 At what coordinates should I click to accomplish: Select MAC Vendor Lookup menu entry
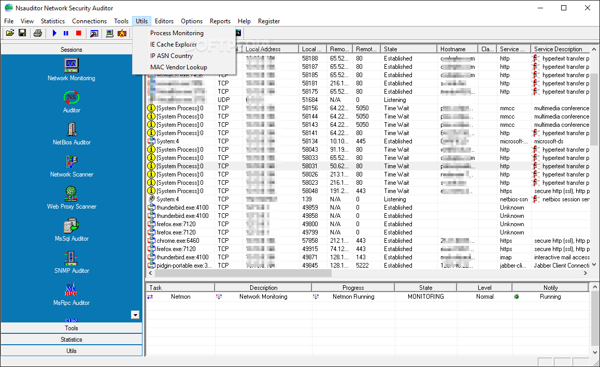tap(179, 67)
